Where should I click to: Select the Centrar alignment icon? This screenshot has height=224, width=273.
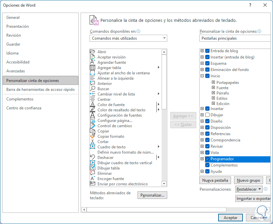(93, 99)
